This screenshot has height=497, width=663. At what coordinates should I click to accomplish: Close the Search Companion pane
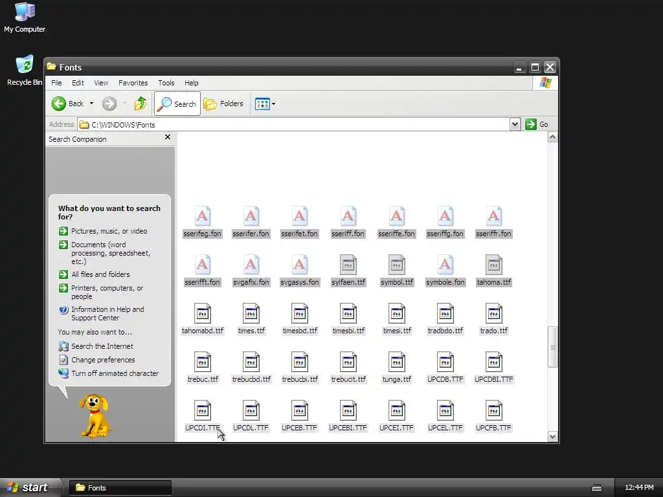pos(168,137)
